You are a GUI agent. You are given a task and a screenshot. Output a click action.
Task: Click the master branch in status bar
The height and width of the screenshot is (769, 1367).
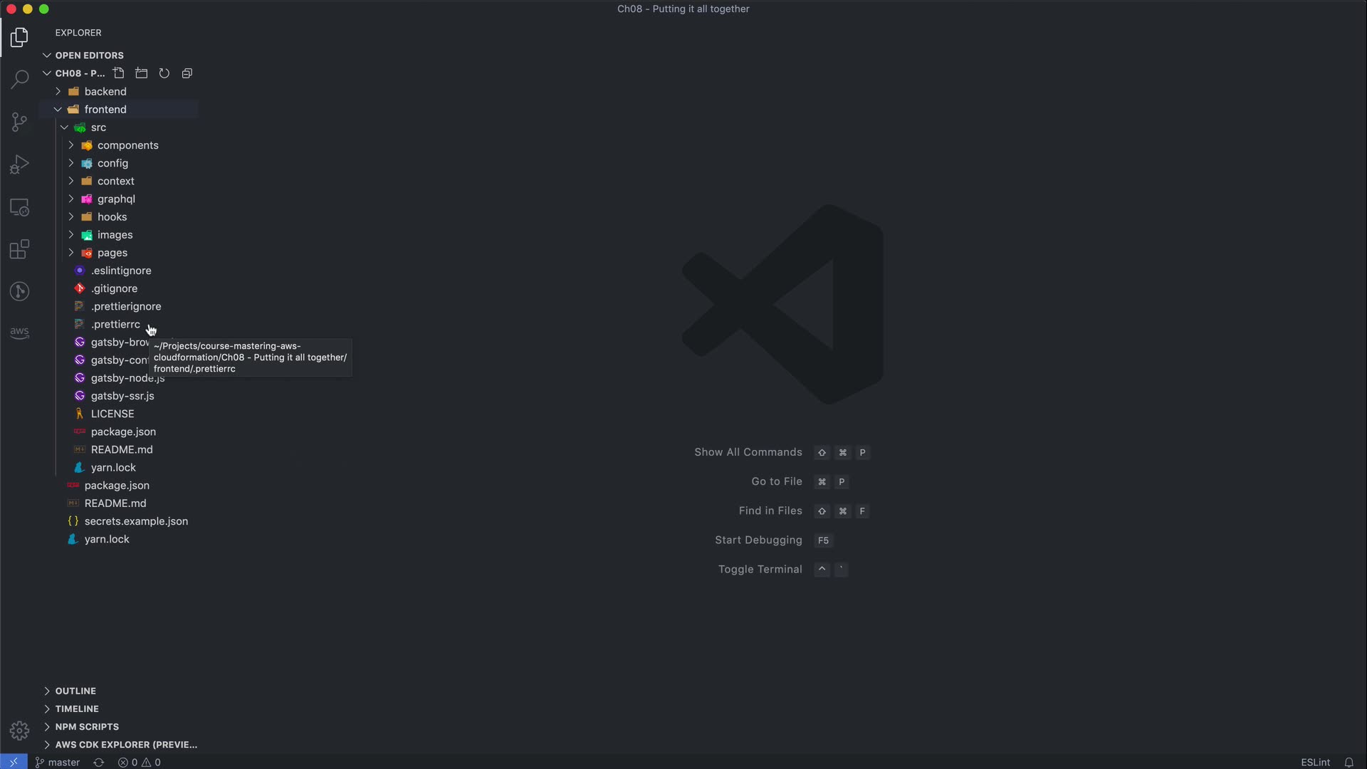point(58,762)
